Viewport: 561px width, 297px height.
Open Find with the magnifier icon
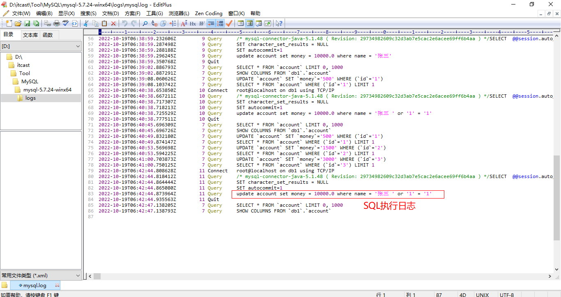click(145, 23)
